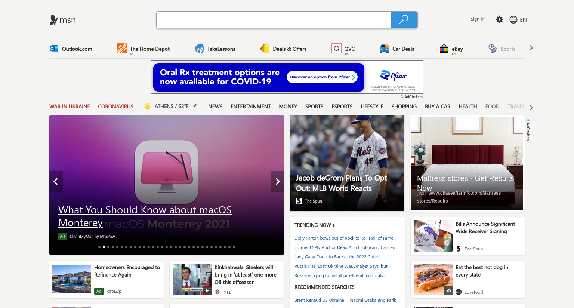Viewport: 574px width, 308px height.
Task: Open settings gear icon
Action: click(499, 19)
